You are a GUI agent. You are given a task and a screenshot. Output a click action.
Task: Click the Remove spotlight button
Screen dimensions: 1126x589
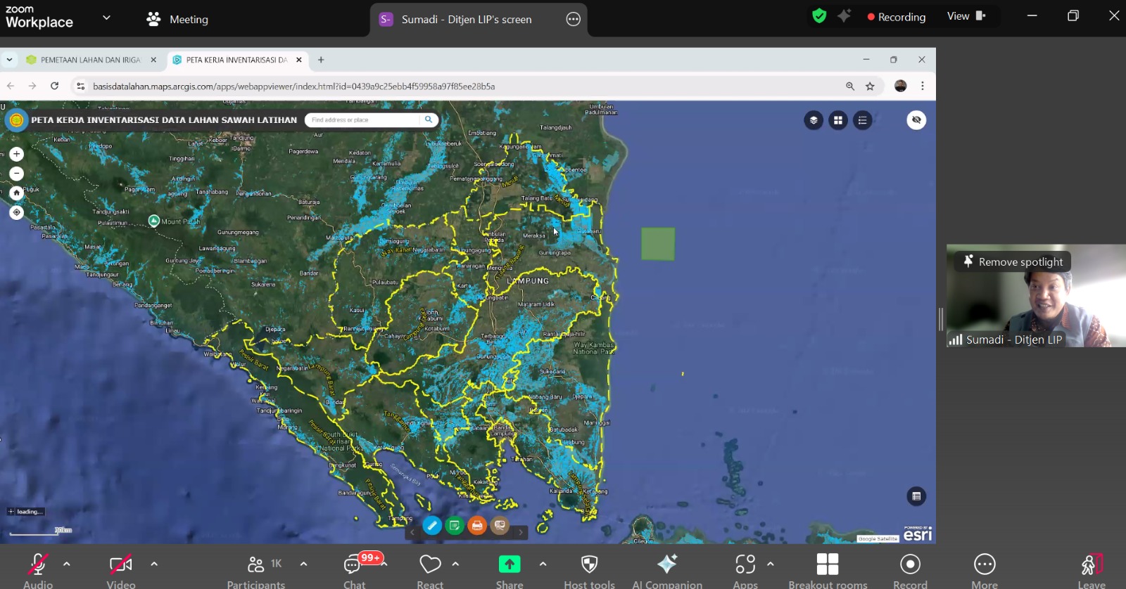pos(1013,261)
